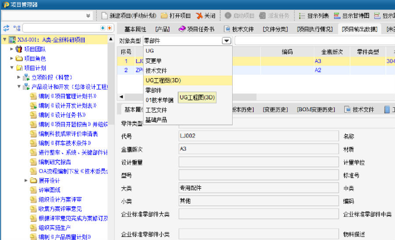Expand the 展开设计 folder node
The height and width of the screenshot is (240, 395).
click(x=26, y=180)
